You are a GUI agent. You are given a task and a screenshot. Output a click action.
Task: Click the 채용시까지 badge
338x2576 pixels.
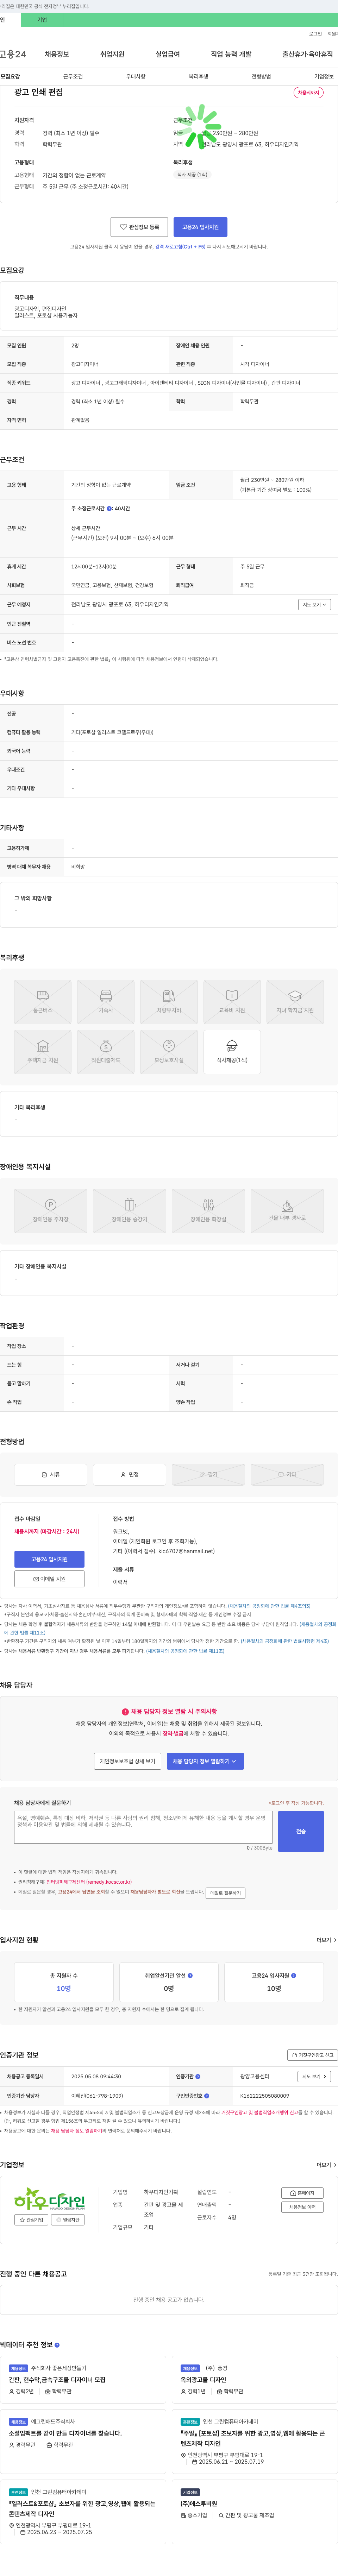point(308,93)
